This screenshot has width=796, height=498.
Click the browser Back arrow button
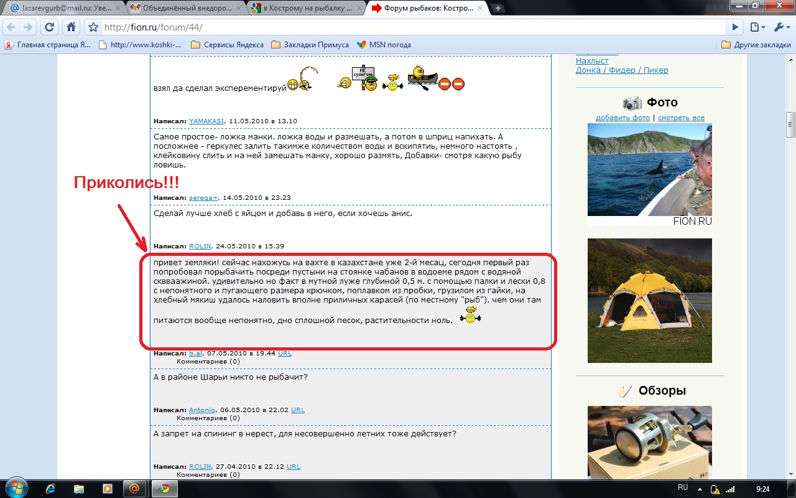[11, 27]
